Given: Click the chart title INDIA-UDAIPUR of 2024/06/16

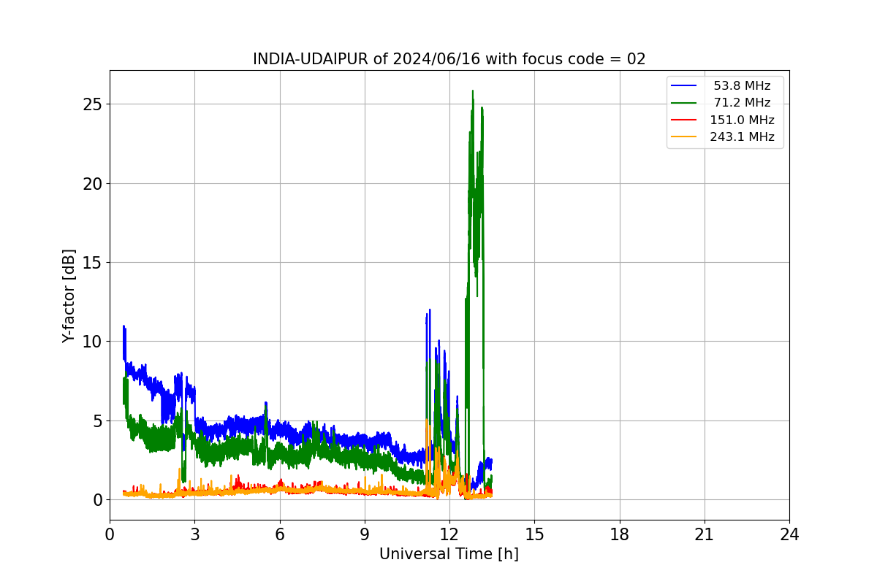Looking at the screenshot, I should click(449, 59).
